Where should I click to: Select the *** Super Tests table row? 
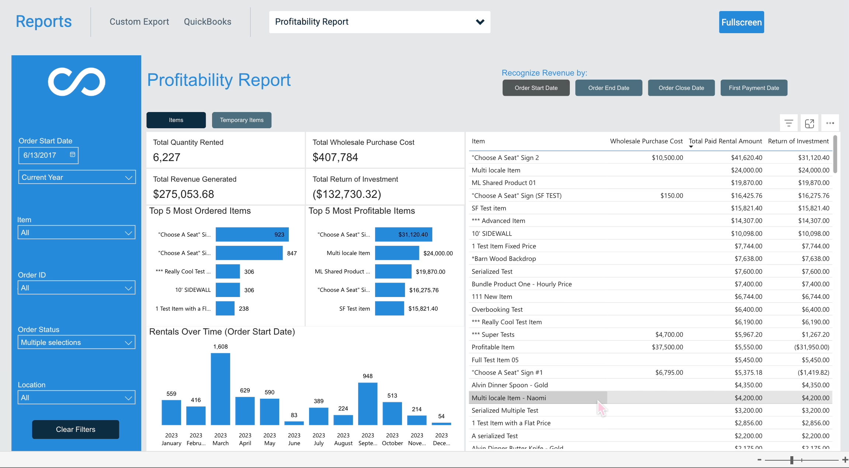(651, 335)
